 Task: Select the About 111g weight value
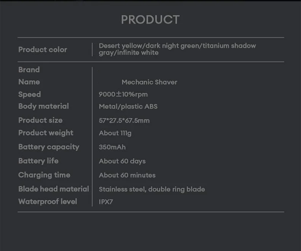pos(115,133)
